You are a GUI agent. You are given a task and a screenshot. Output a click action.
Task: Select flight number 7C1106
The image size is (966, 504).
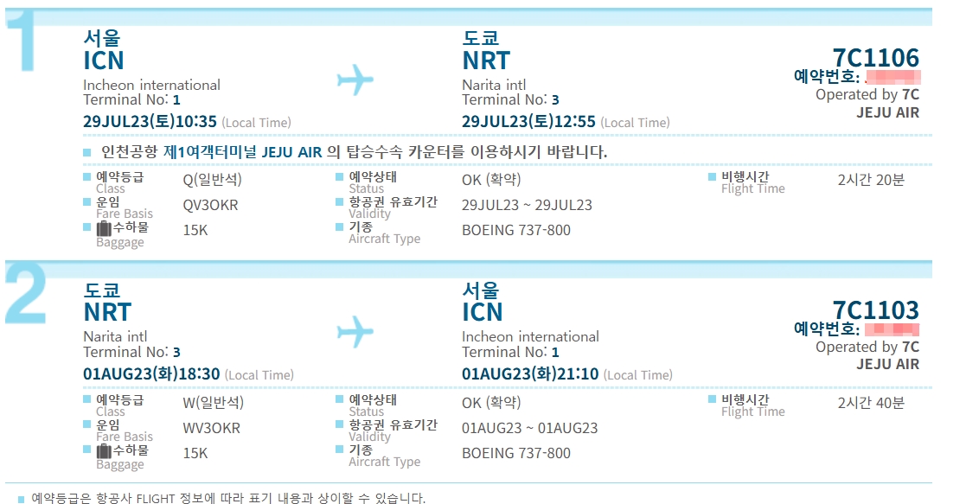[875, 58]
